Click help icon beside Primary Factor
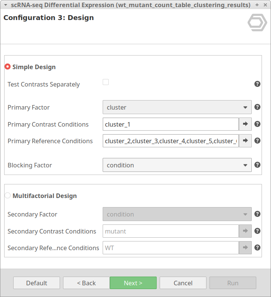Viewport: 271px width, 297px height. coord(257,107)
